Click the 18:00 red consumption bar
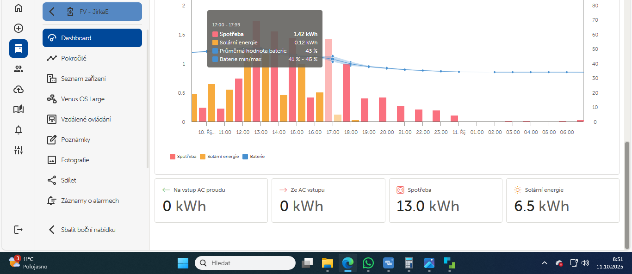Screen dimensions: 632x274 (347, 92)
